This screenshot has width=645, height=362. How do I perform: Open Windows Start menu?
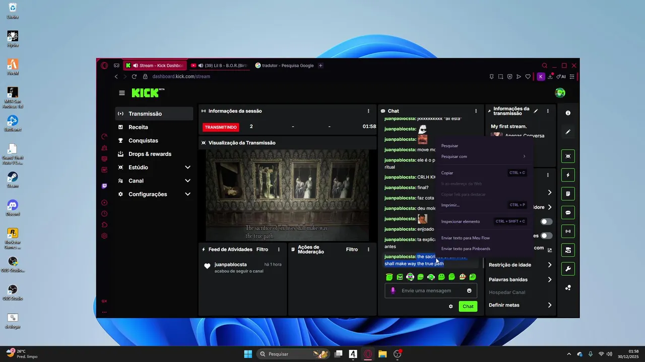pyautogui.click(x=248, y=354)
